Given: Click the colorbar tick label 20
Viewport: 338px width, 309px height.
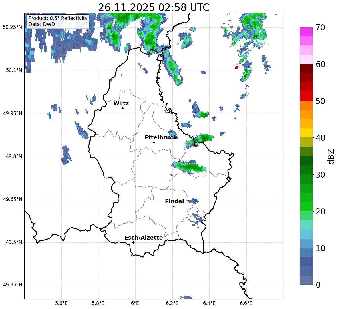Looking at the screenshot, I should click(x=320, y=212).
